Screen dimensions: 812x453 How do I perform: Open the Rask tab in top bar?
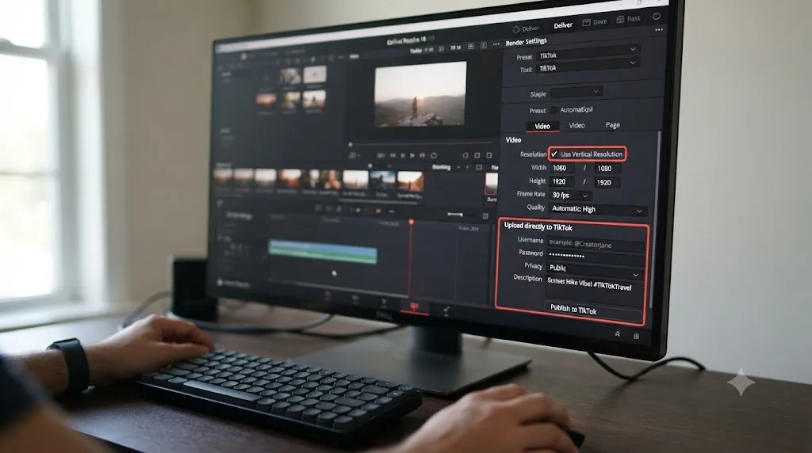point(629,19)
